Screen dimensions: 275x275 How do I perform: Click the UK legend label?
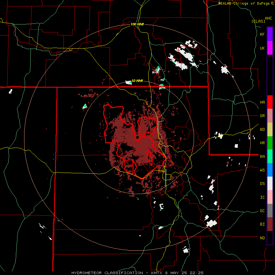262,48
